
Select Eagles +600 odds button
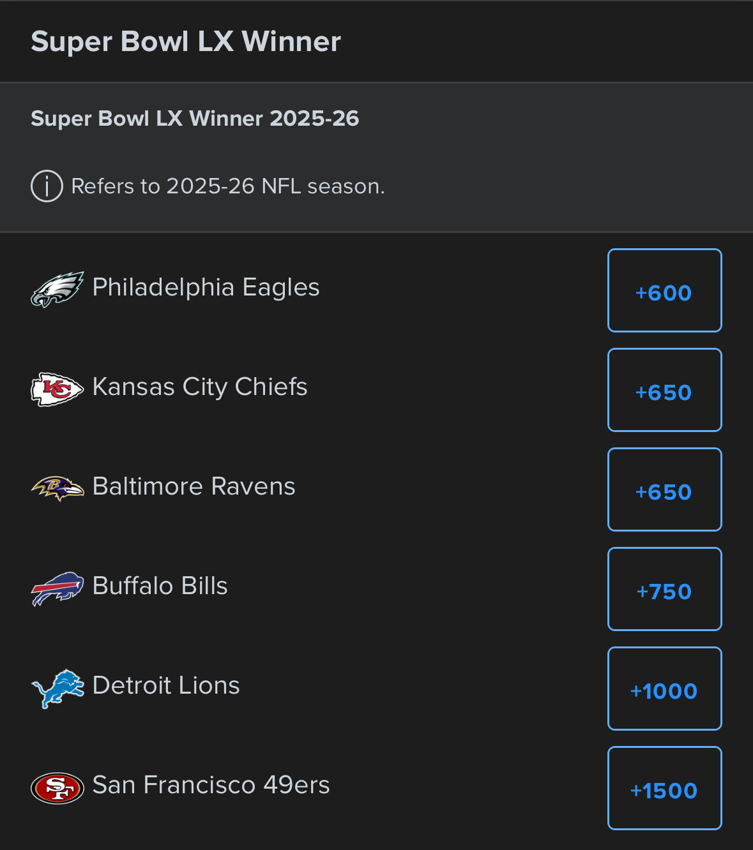pyautogui.click(x=664, y=290)
